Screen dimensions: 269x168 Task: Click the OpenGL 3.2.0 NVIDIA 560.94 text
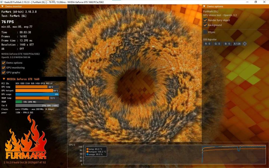(x=16, y=57)
